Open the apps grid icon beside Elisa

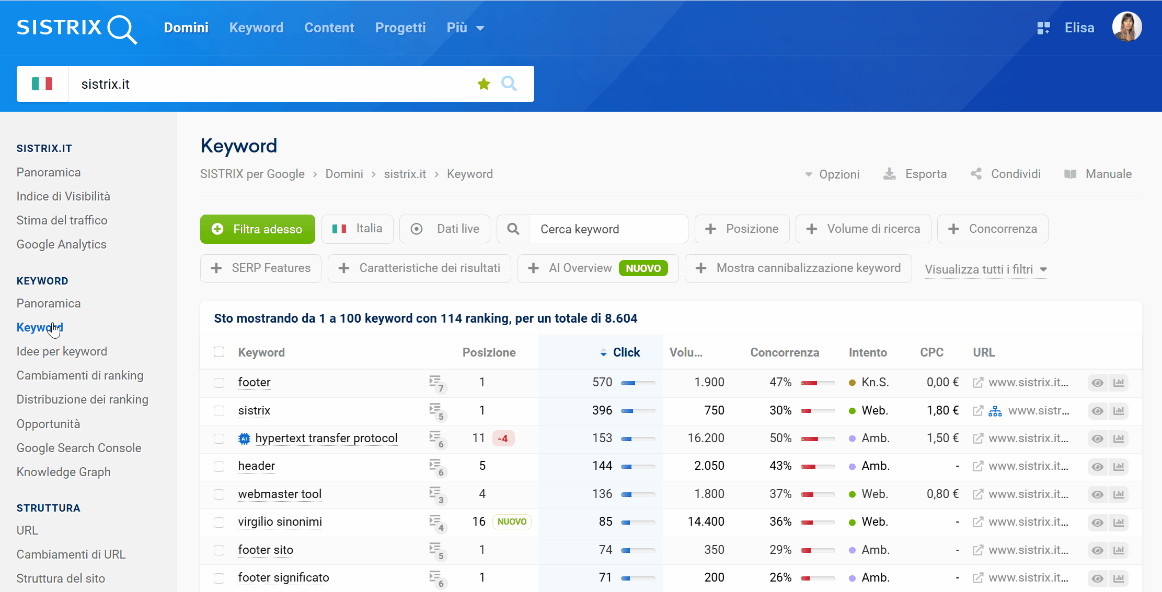click(x=1043, y=28)
